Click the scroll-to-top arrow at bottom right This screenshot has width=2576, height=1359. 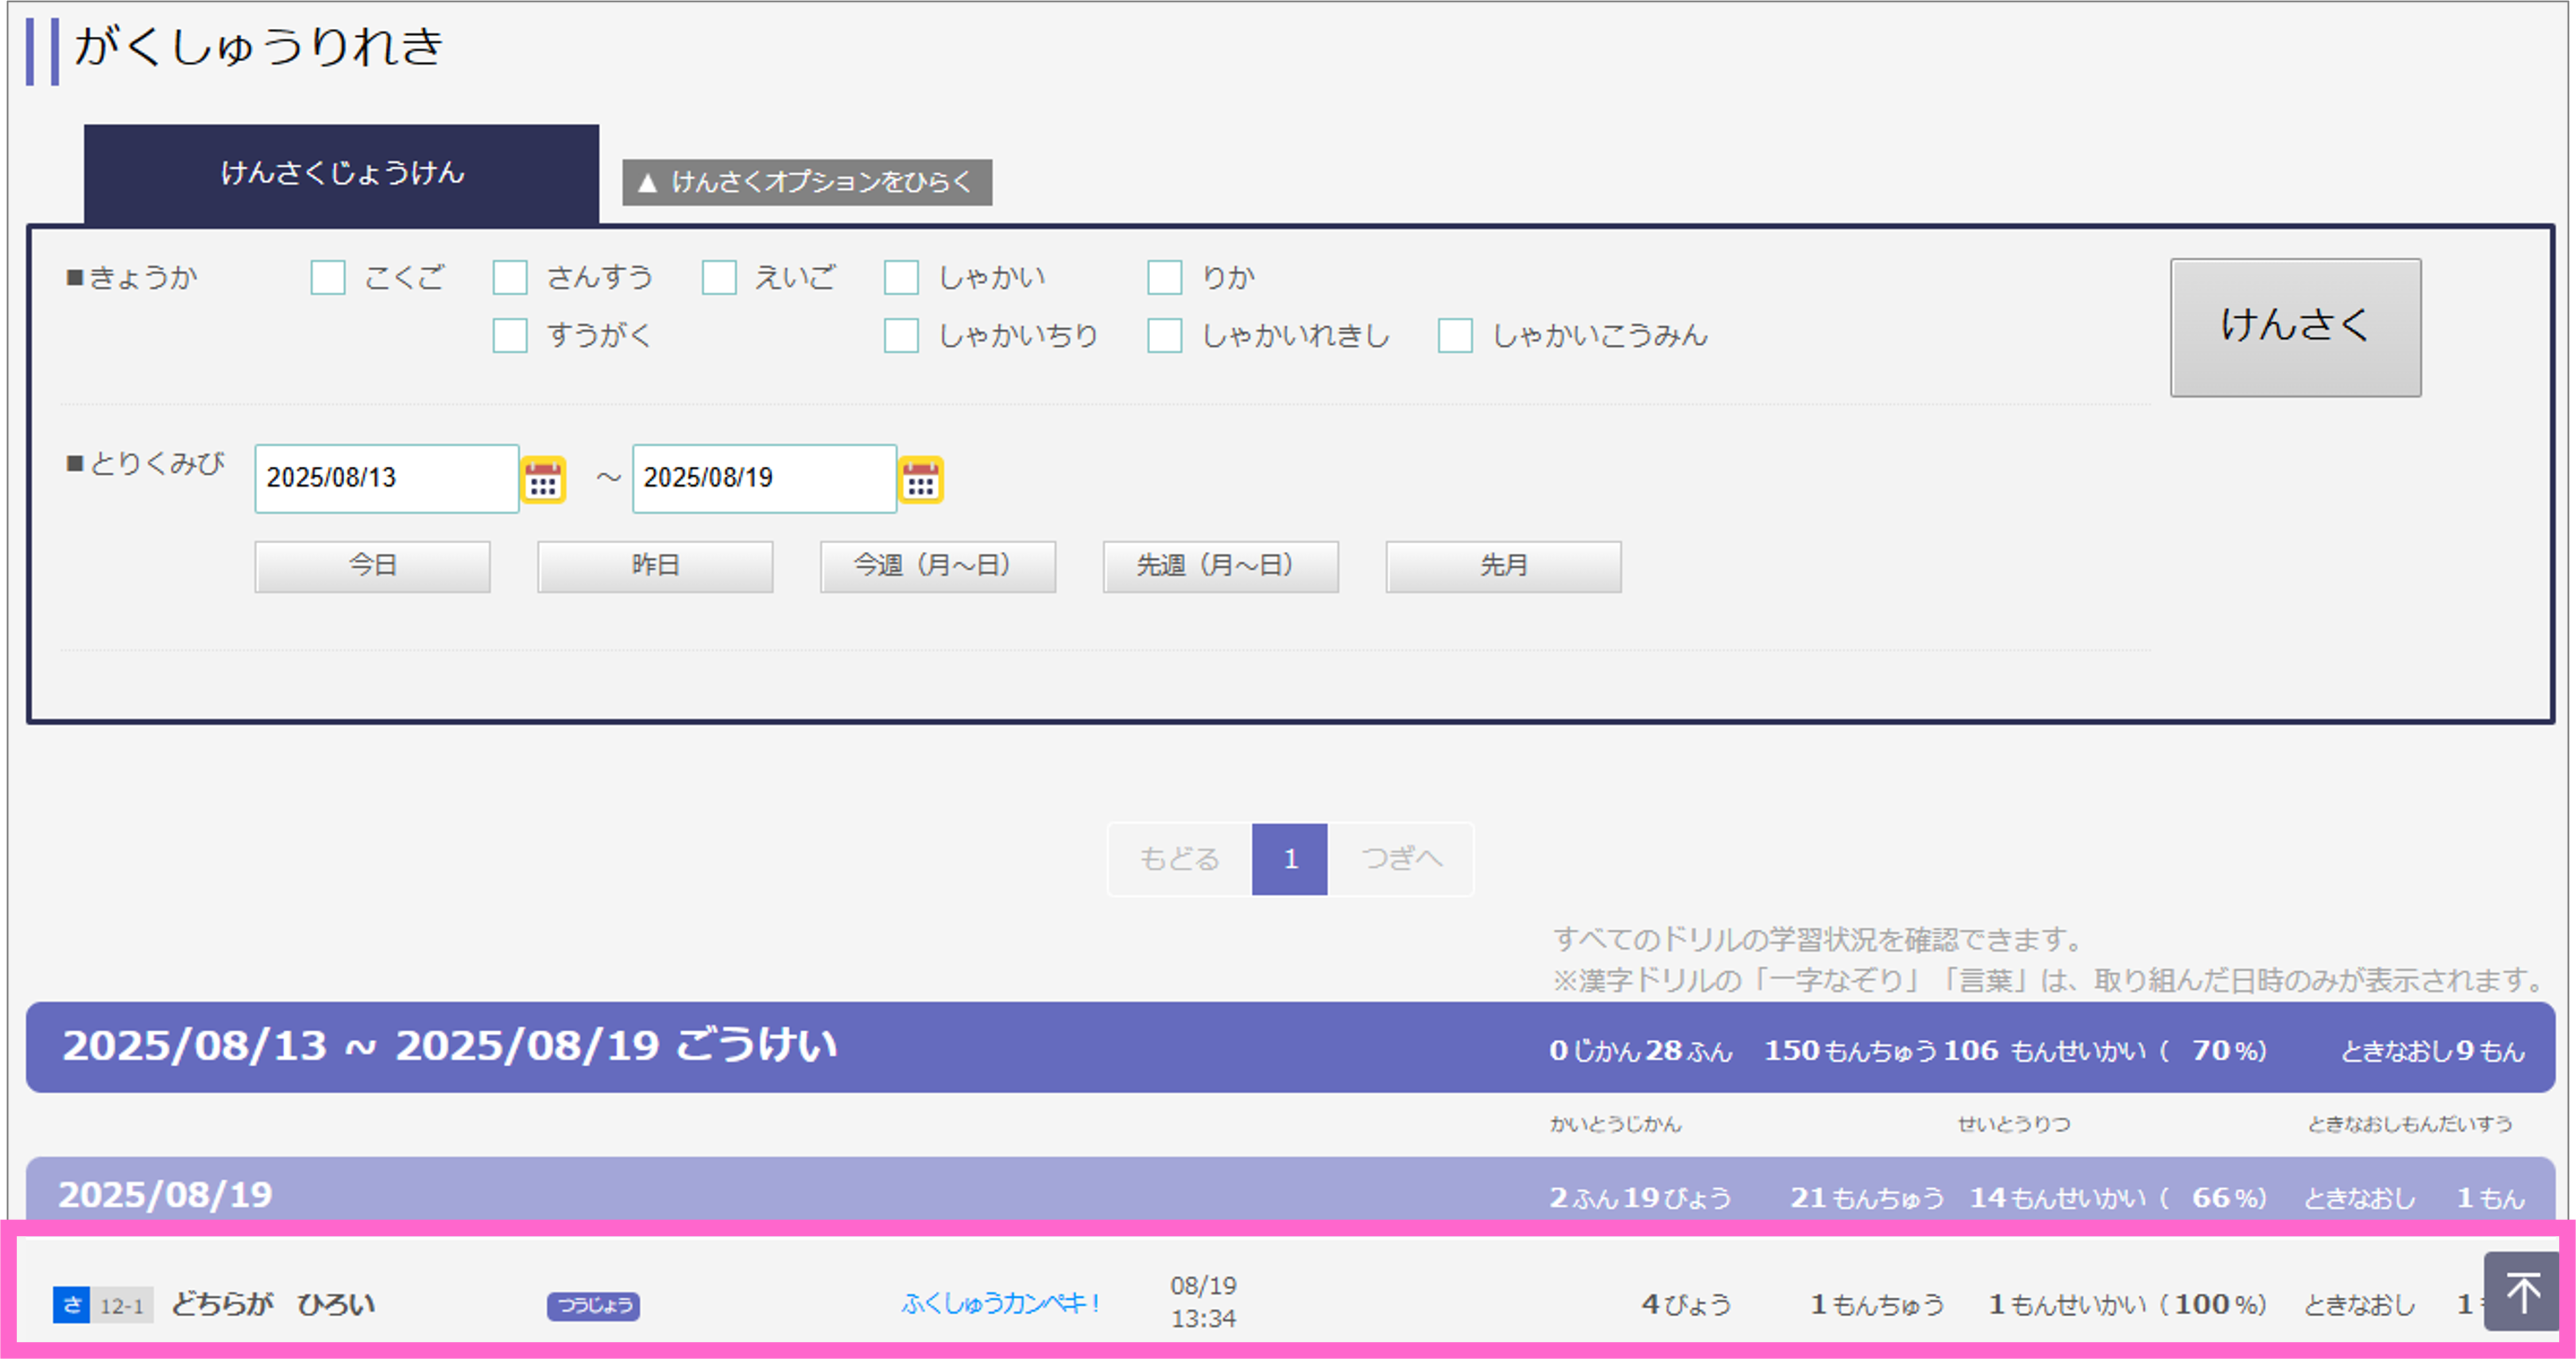[x=2521, y=1291]
